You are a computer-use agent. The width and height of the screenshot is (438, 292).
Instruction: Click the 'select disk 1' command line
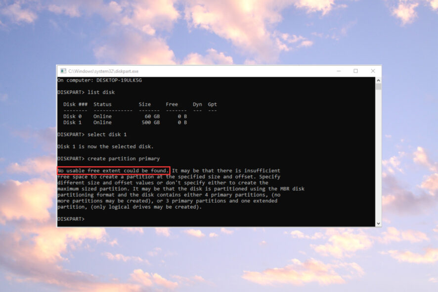click(x=92, y=135)
